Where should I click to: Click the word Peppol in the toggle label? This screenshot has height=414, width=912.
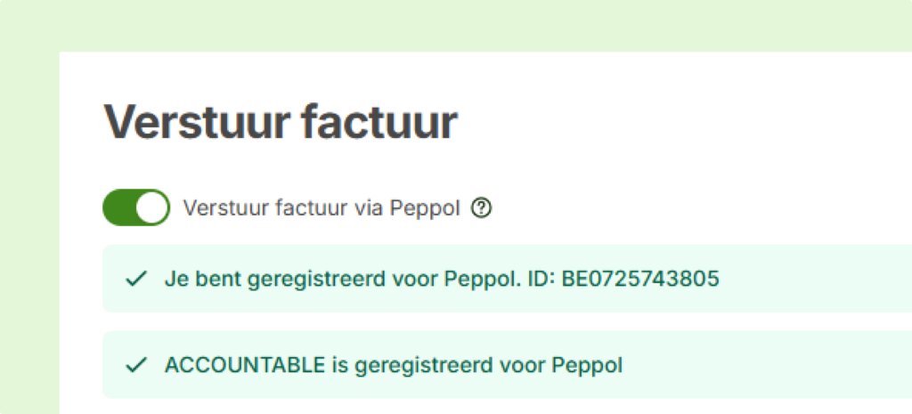point(425,208)
